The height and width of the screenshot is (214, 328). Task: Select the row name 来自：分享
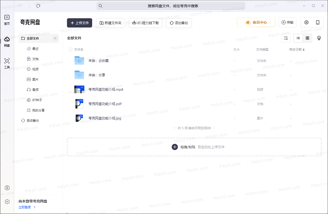pos(97,75)
